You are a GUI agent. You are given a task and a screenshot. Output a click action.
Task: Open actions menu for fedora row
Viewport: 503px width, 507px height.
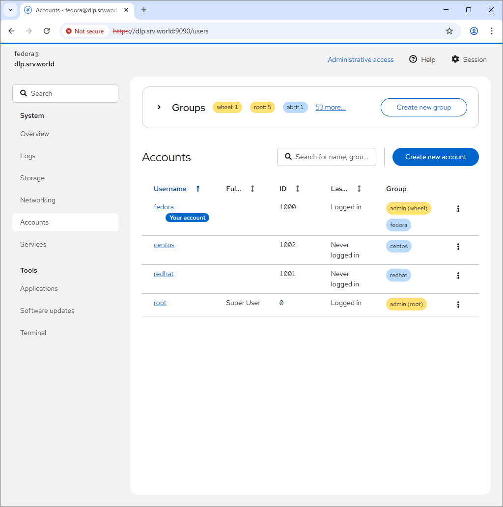458,209
